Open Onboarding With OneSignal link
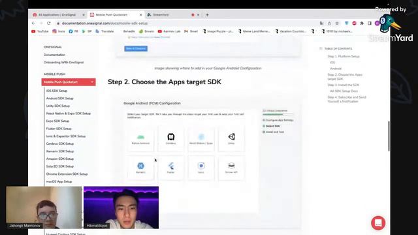Image resolution: width=418 pixels, height=235 pixels. [64, 63]
